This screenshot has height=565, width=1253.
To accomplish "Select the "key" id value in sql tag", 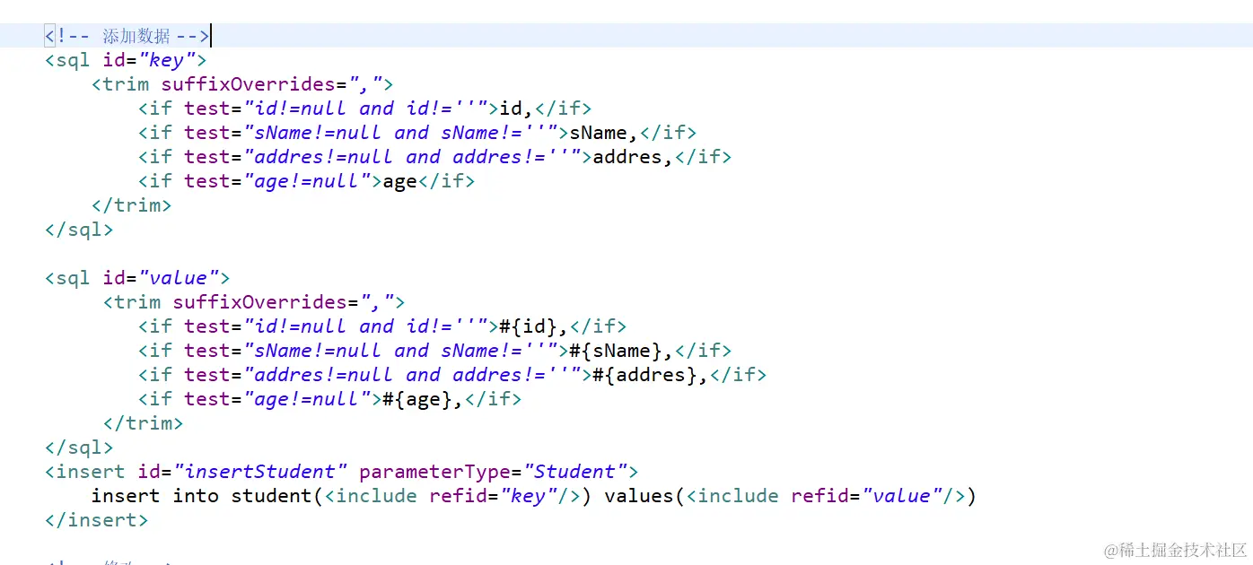I will click(x=167, y=60).
